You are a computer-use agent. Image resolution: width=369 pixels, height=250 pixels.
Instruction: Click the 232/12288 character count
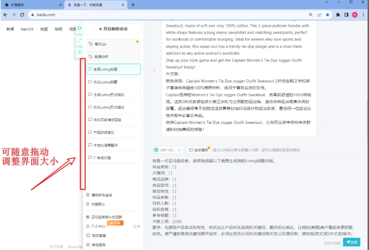pos(332,243)
